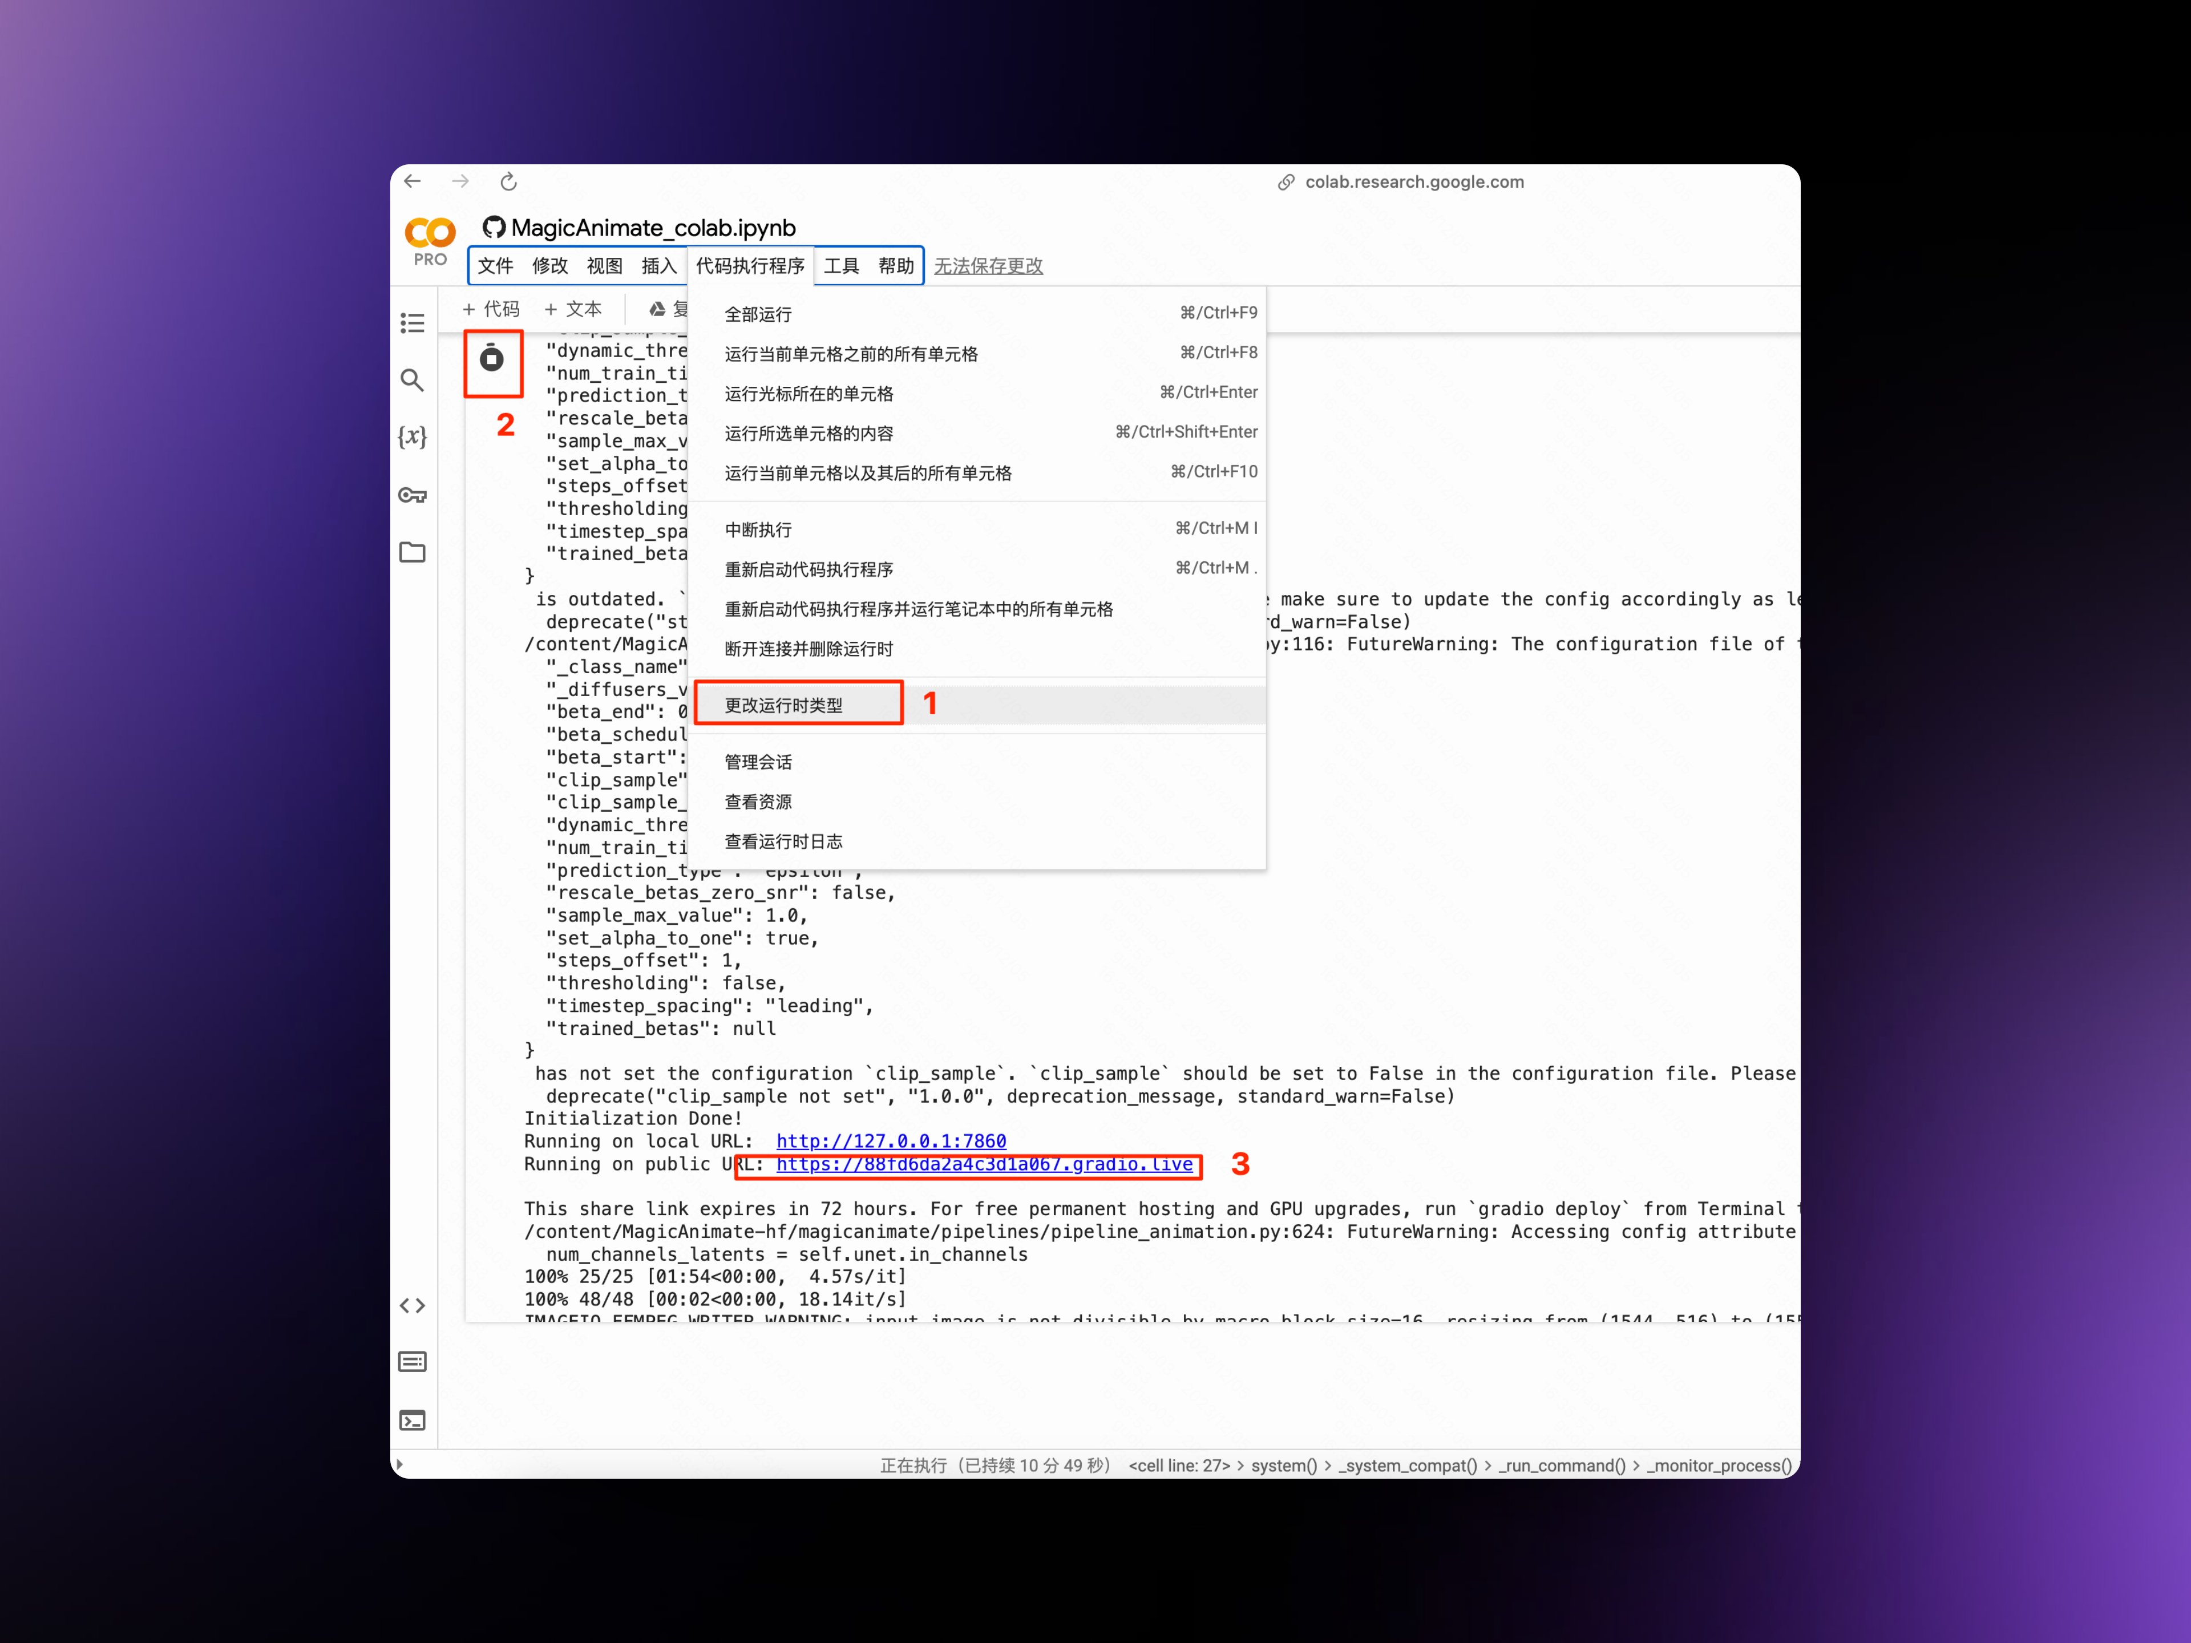This screenshot has height=1643, width=2191.
Task: Go back with browser arrow
Action: [413, 181]
